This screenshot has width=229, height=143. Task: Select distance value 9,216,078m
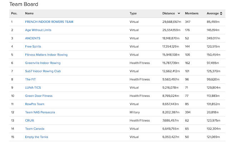[170, 88]
